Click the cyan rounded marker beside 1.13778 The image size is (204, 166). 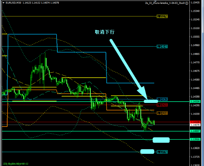pos(147,151)
